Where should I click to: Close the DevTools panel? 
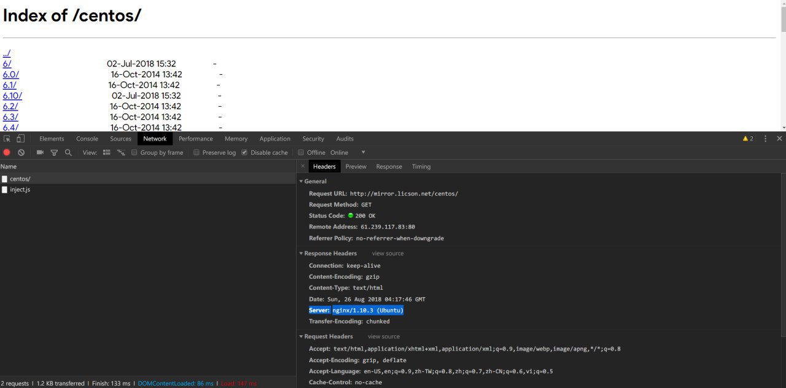pos(779,139)
